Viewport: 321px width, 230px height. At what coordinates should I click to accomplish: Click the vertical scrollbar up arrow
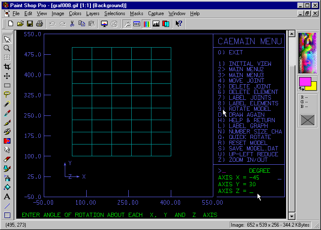[x=291, y=34]
